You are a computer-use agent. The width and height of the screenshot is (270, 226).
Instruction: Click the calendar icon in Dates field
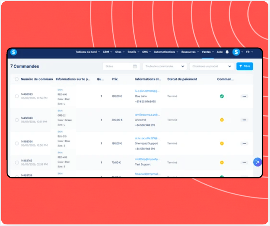tap(135, 66)
